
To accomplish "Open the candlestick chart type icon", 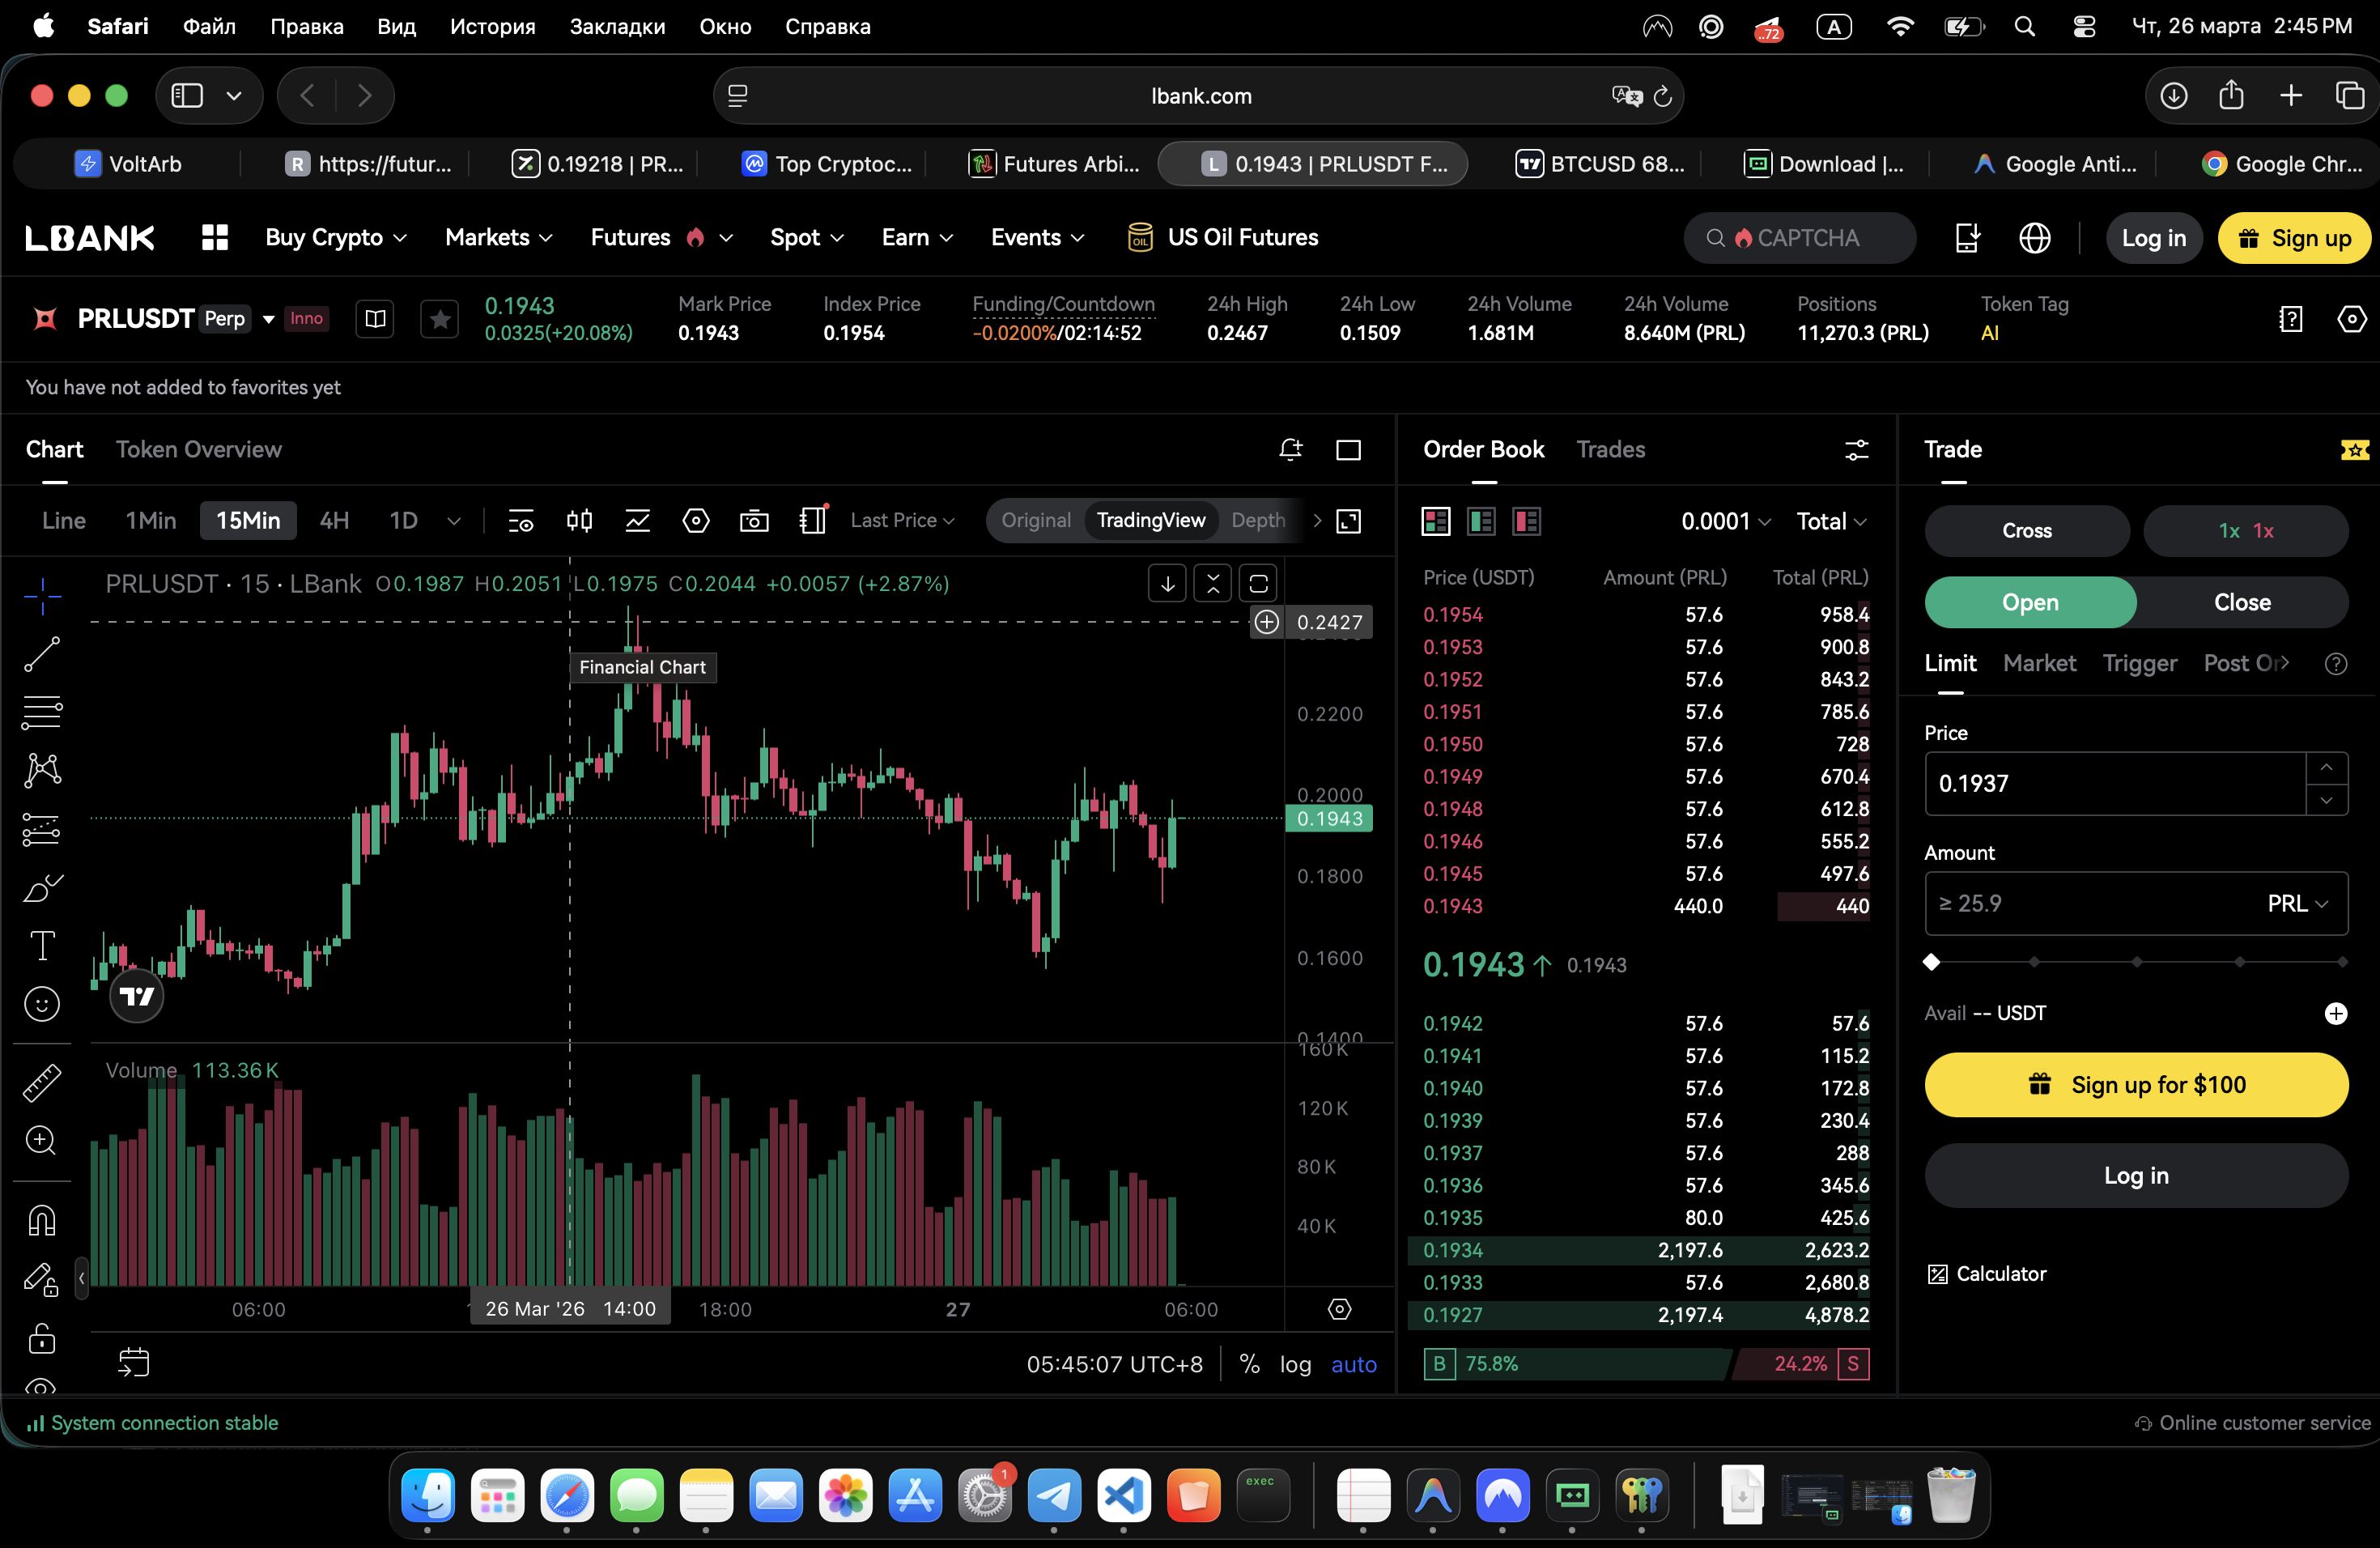I will (x=579, y=521).
